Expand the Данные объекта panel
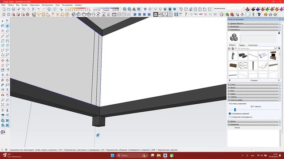Image resolution: width=284 pixels, height=159 pixels. [254, 23]
